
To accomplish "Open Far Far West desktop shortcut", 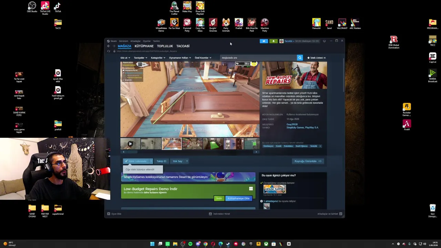I will (x=174, y=24).
